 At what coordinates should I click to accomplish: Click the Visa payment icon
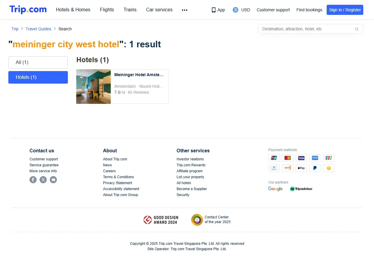301,158
